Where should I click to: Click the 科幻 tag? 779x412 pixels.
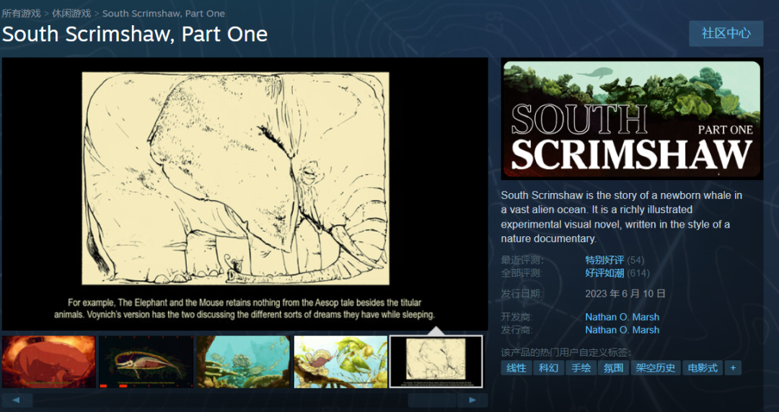pos(548,368)
